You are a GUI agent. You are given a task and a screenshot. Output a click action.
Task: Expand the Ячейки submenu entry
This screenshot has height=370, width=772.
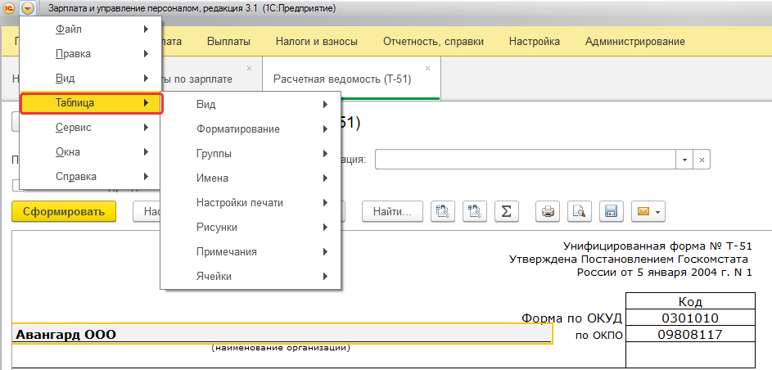point(251,277)
